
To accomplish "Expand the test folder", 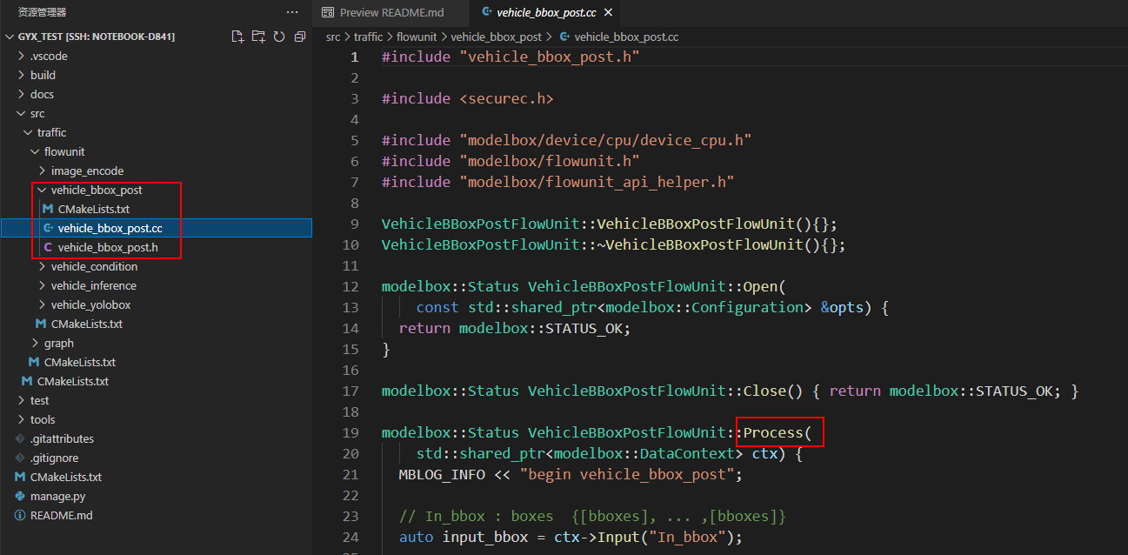I will point(157,401).
